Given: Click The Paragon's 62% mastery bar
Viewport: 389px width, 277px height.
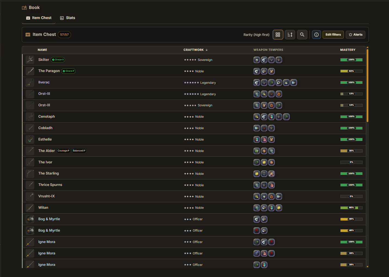Looking at the screenshot, I should (x=351, y=71).
